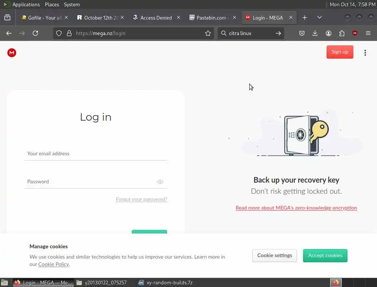
Task: Expand the list all tabs chevron
Action: (x=319, y=18)
